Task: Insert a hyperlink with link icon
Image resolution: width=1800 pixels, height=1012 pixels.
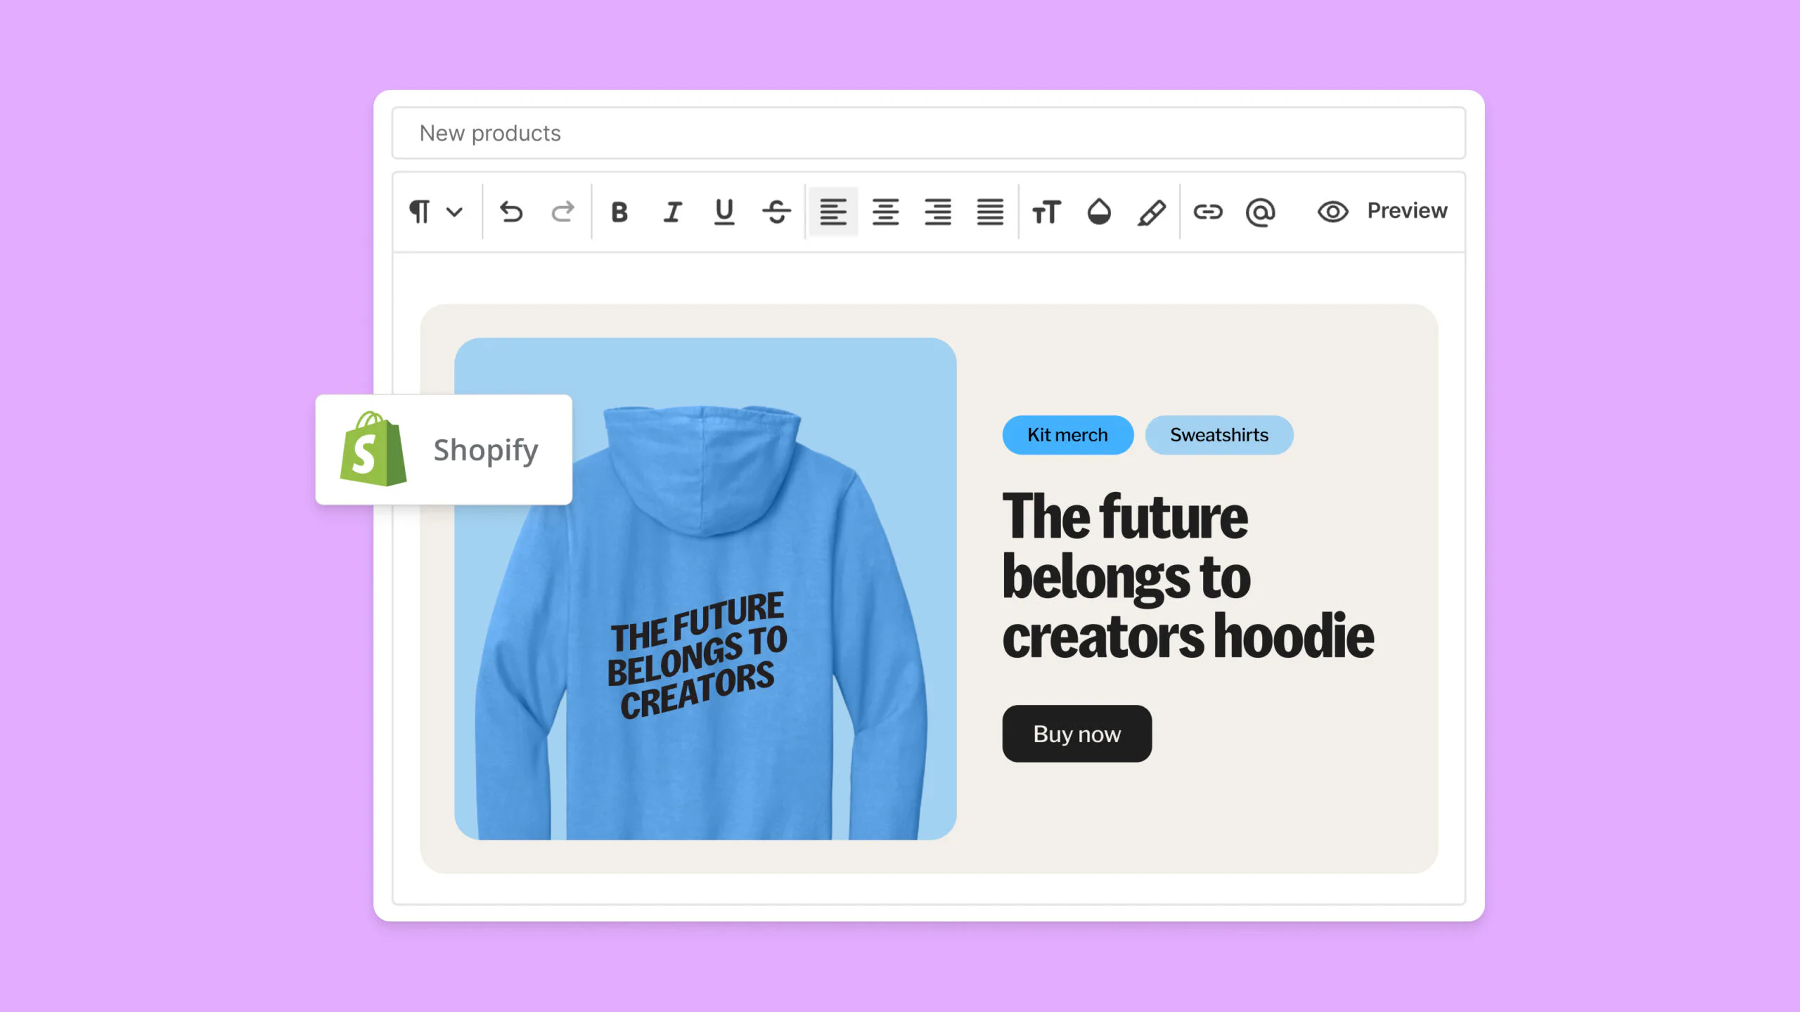Action: tap(1208, 212)
